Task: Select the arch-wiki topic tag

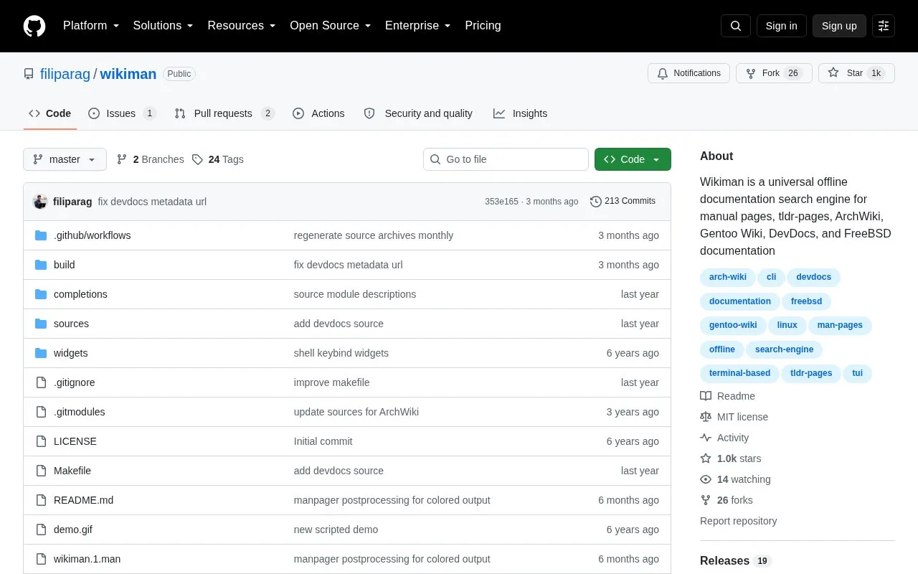Action: tap(727, 277)
